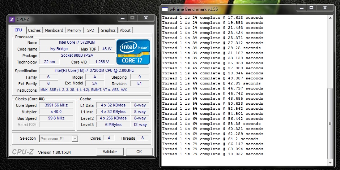Click the Intel Core i7 logo badge
Image resolution: width=340 pixels, height=170 pixels.
point(133,52)
